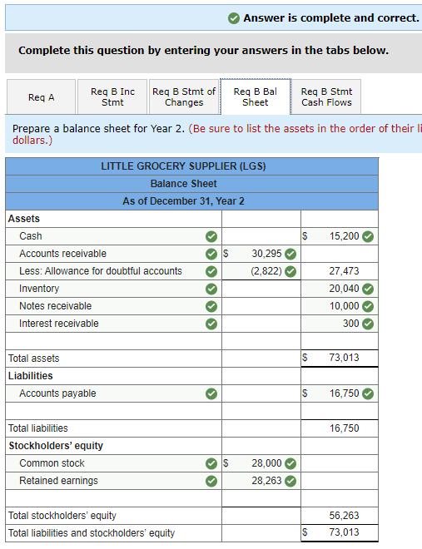The height and width of the screenshot is (549, 422).
Task: Select the Req B Bal Sheet tab
Action: [256, 97]
